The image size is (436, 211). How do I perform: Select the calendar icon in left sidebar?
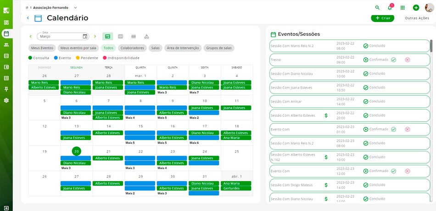[6, 33]
